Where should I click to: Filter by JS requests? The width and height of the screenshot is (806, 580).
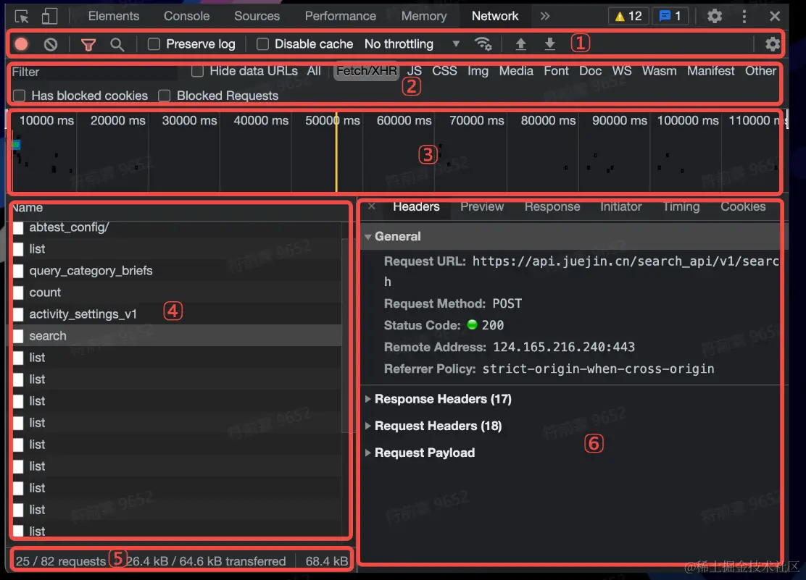(415, 71)
